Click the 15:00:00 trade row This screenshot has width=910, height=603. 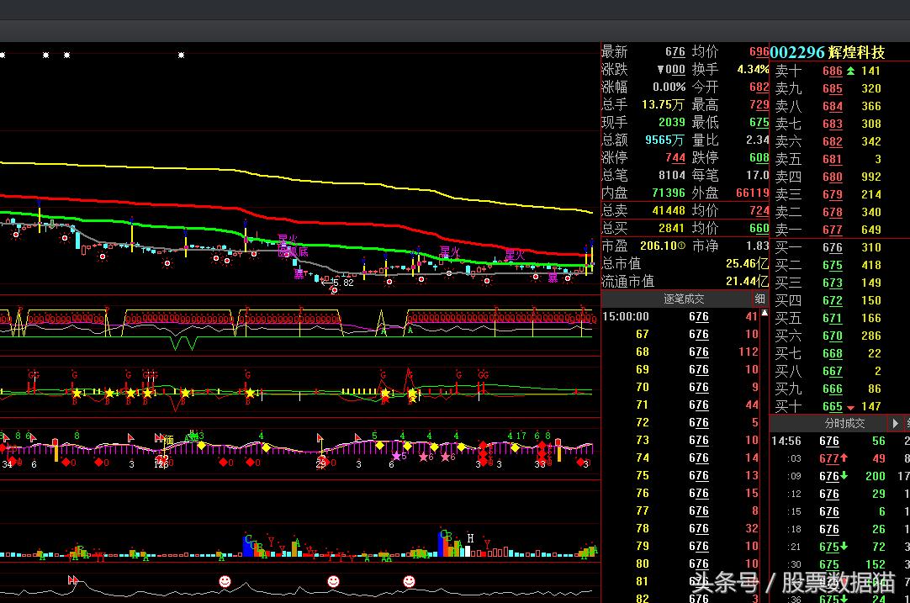click(x=626, y=316)
